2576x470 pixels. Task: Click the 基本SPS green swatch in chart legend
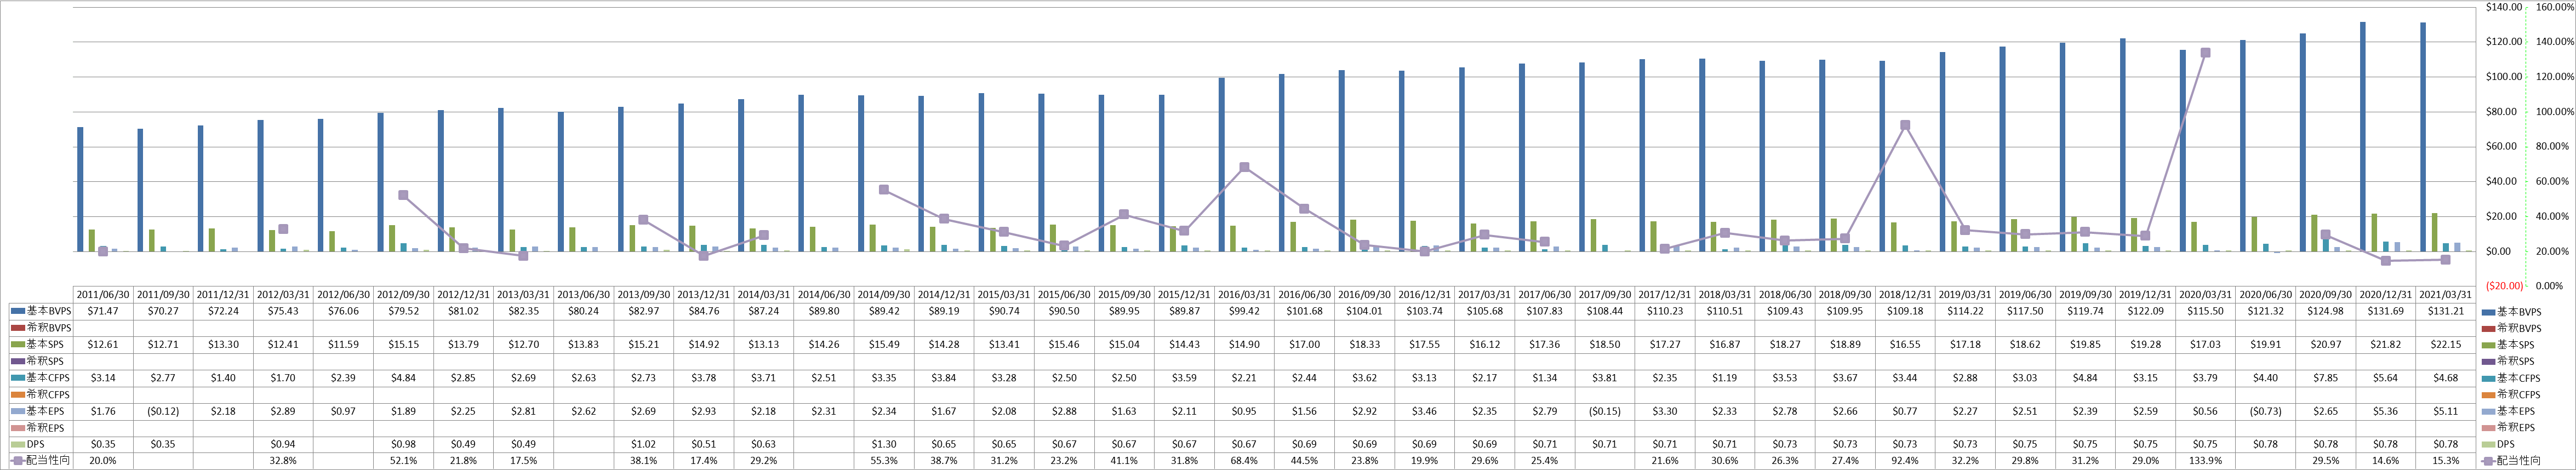pyautogui.click(x=2489, y=345)
